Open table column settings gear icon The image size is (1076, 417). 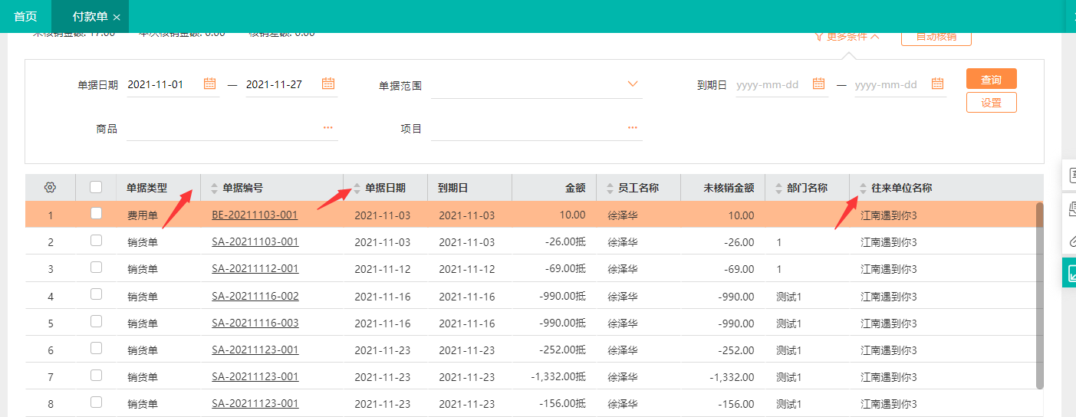[51, 188]
